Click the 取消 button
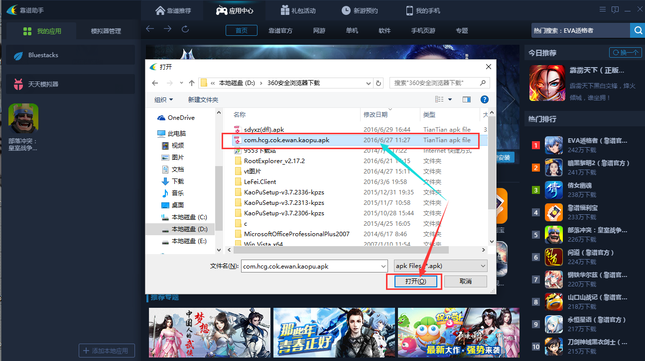This screenshot has height=361, width=645. pyautogui.click(x=465, y=281)
